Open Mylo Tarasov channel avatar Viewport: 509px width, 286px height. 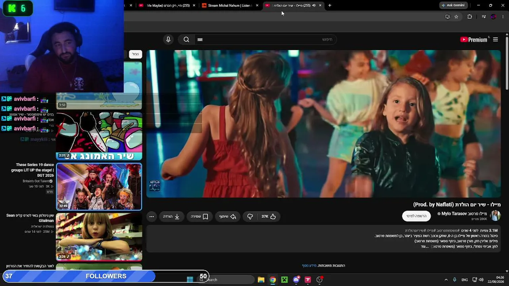click(x=495, y=216)
